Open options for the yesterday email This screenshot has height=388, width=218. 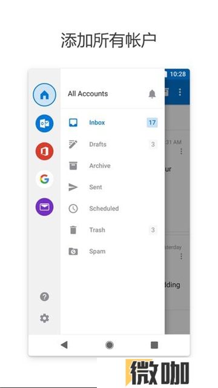click(181, 256)
